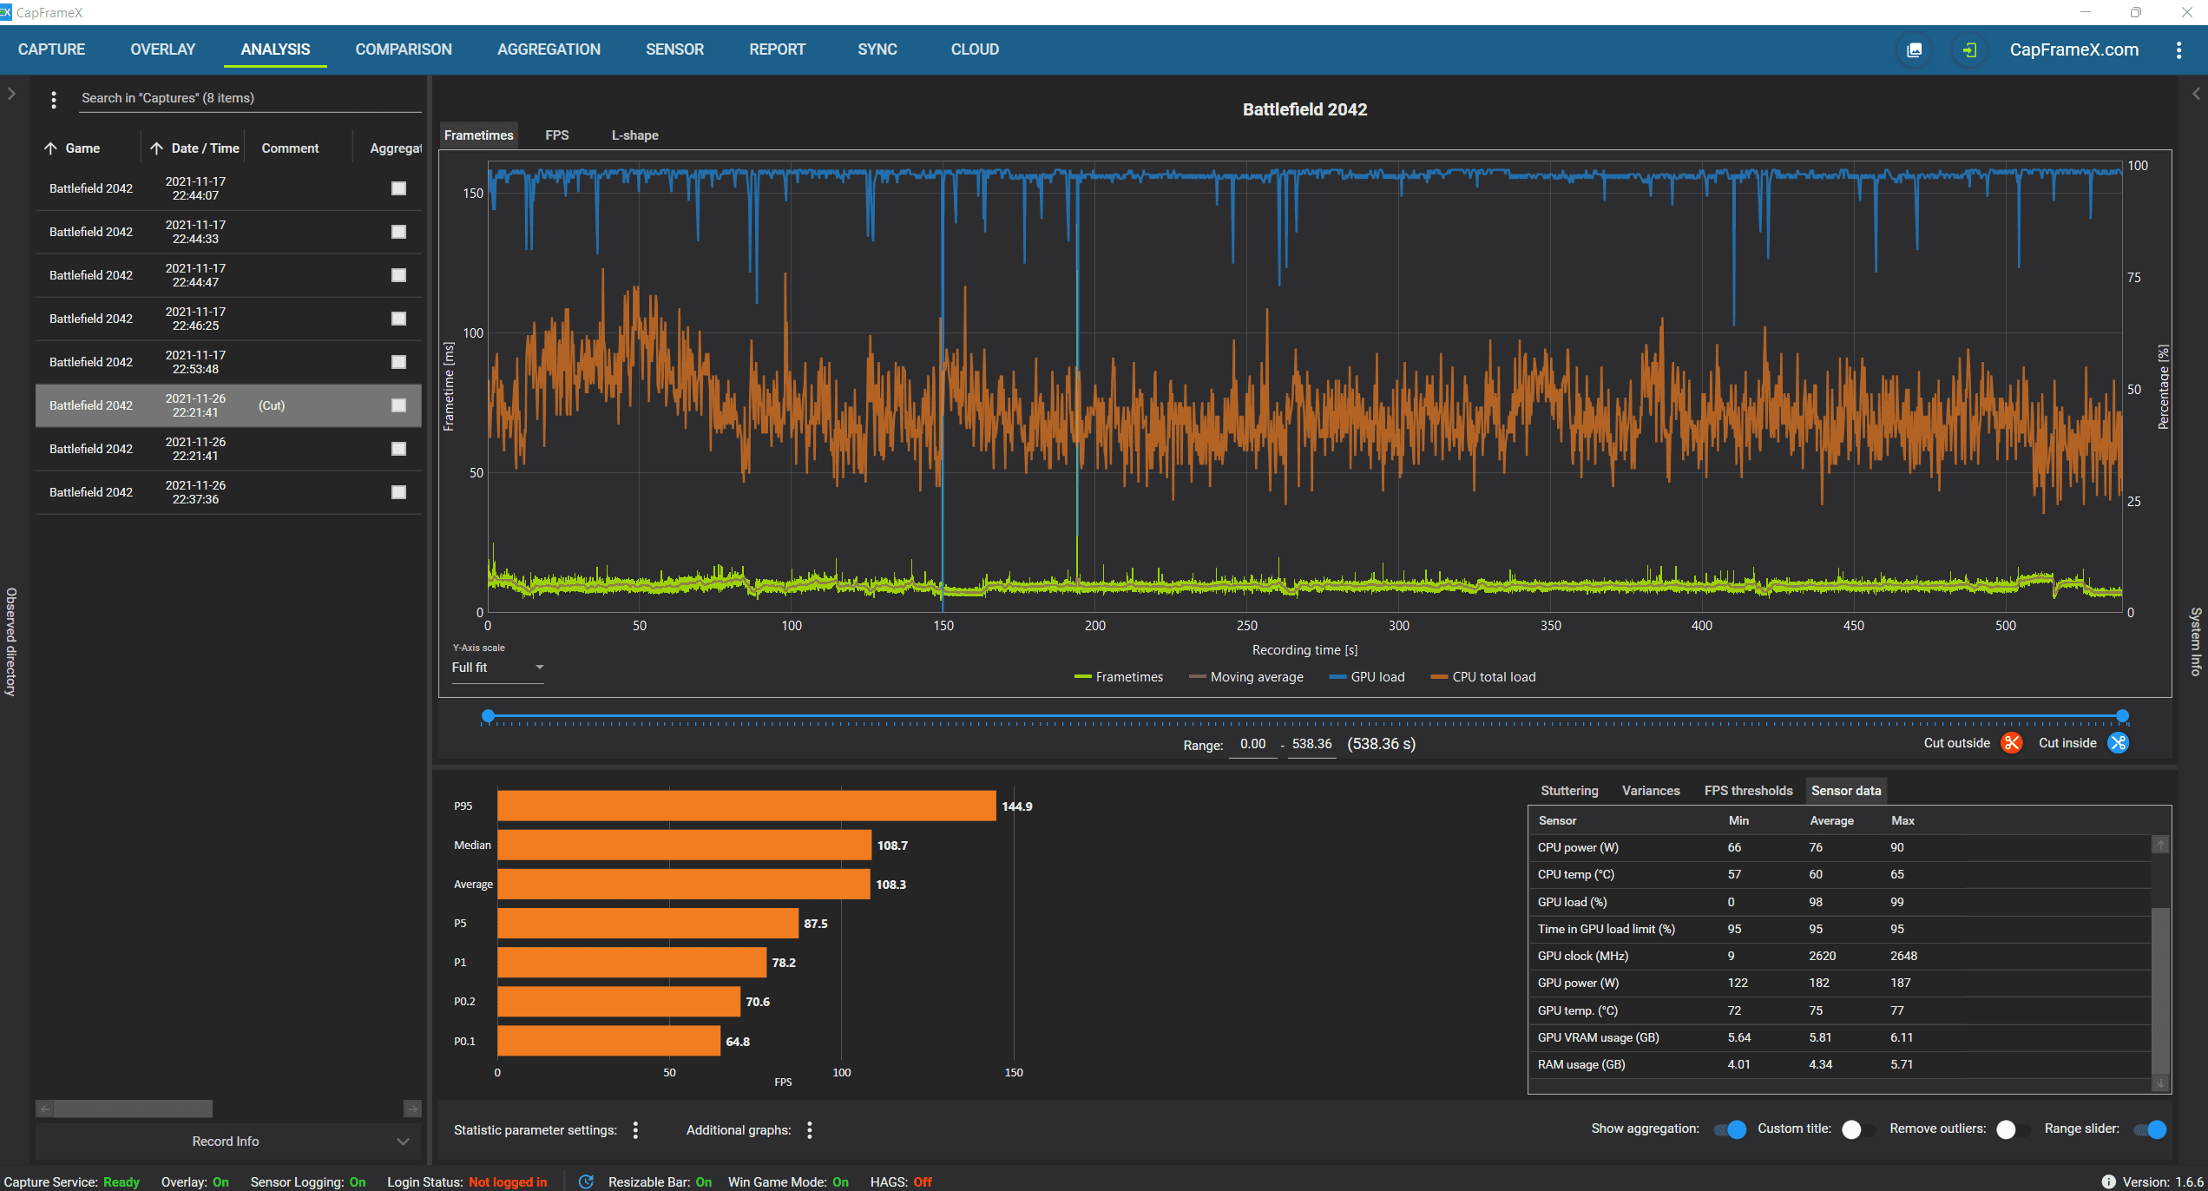Click the sensor table scroll down arrow
The width and height of the screenshot is (2208, 1191).
click(x=2160, y=1084)
